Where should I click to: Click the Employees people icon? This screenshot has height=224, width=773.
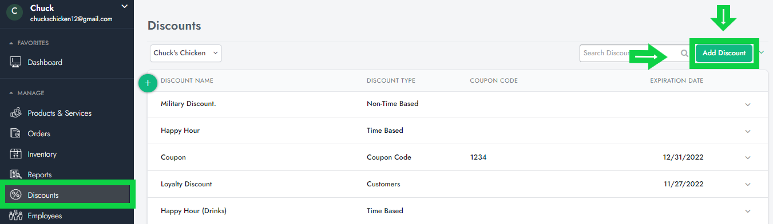[x=16, y=215]
